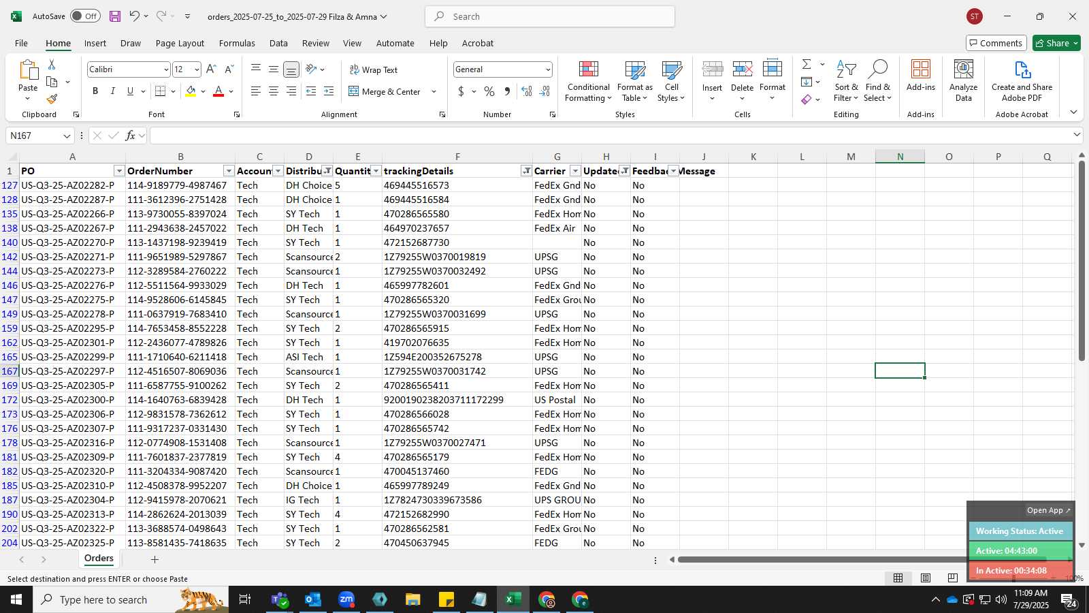Click the Cut scissors icon
Image resolution: width=1089 pixels, height=613 pixels.
coord(52,64)
